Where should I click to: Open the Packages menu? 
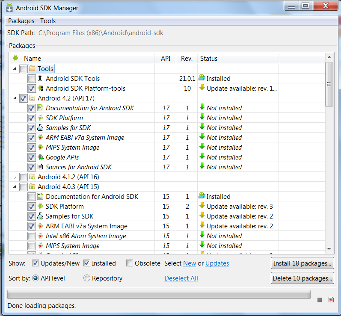(x=21, y=21)
